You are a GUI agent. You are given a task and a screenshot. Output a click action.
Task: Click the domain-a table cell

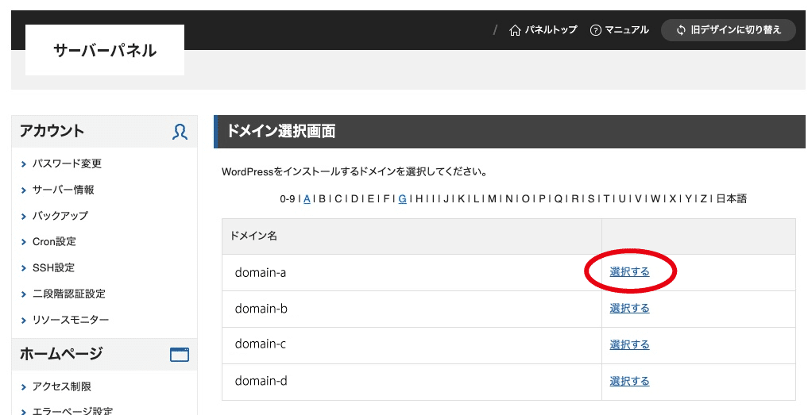click(412, 272)
